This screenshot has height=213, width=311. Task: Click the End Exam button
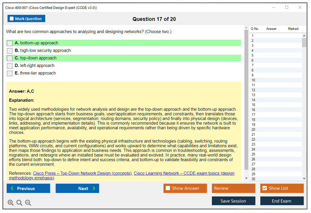pos(281,201)
